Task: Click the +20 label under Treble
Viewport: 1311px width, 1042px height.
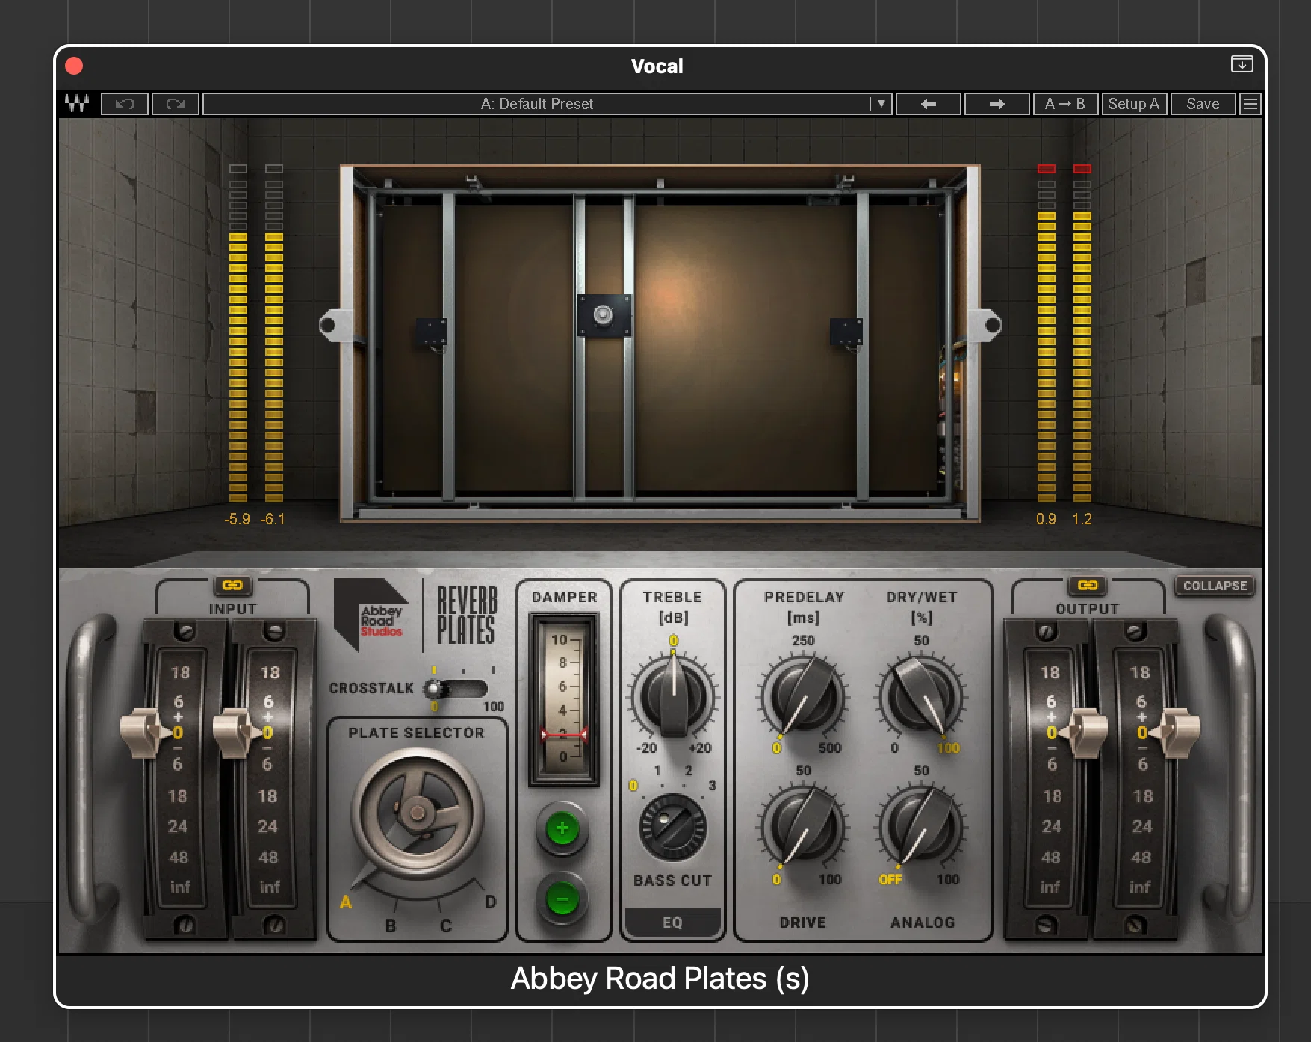Action: click(x=700, y=748)
